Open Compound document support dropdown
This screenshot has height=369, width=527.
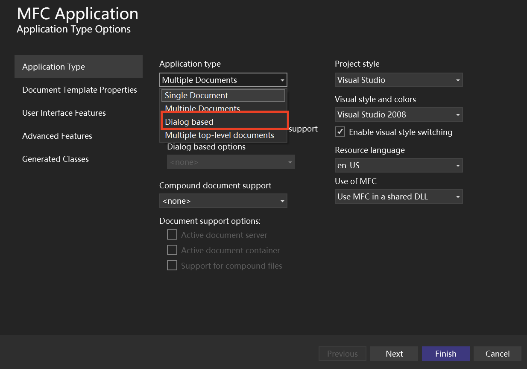[223, 201]
